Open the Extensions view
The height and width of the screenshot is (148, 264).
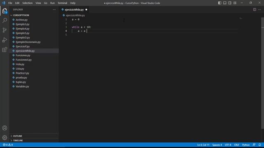pyautogui.click(x=5, y=49)
